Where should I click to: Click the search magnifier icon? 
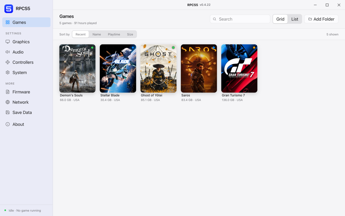215,19
